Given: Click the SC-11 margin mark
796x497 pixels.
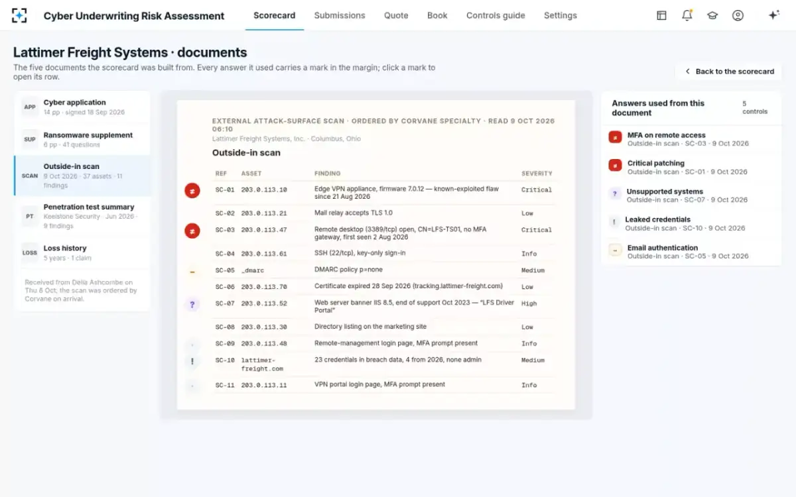Looking at the screenshot, I should tap(192, 385).
